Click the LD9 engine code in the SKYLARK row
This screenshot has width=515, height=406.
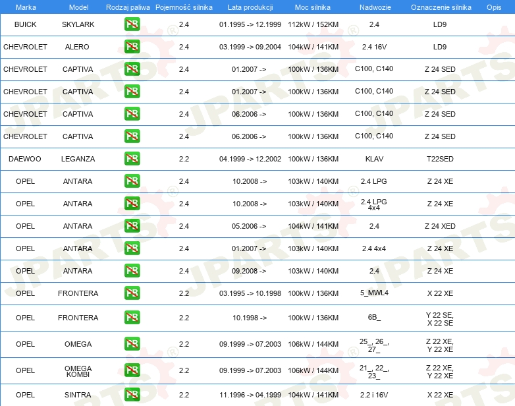point(440,24)
